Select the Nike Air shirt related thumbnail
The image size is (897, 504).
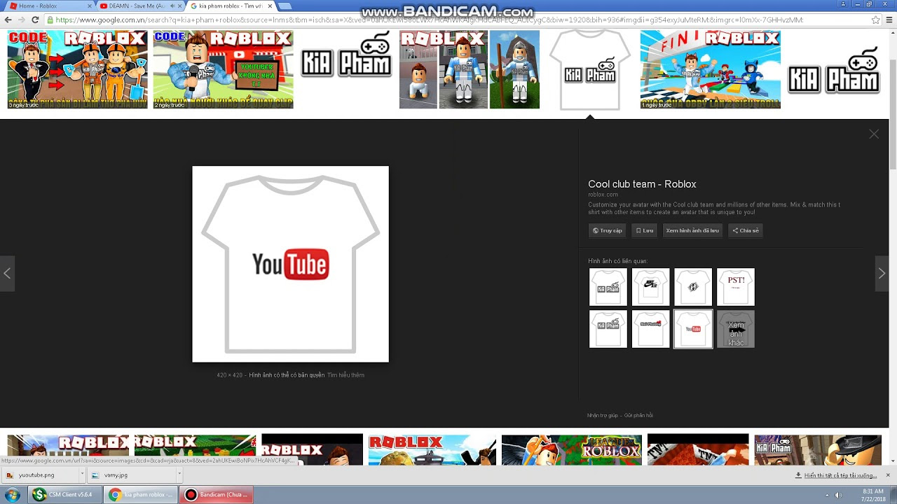click(650, 287)
